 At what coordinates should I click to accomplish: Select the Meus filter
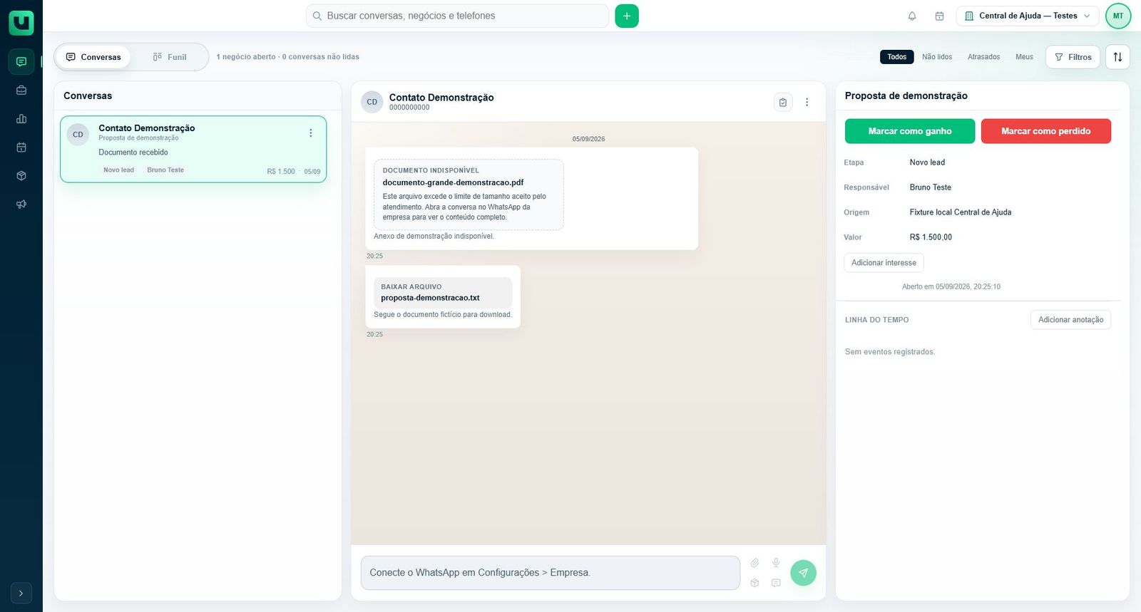click(1025, 57)
